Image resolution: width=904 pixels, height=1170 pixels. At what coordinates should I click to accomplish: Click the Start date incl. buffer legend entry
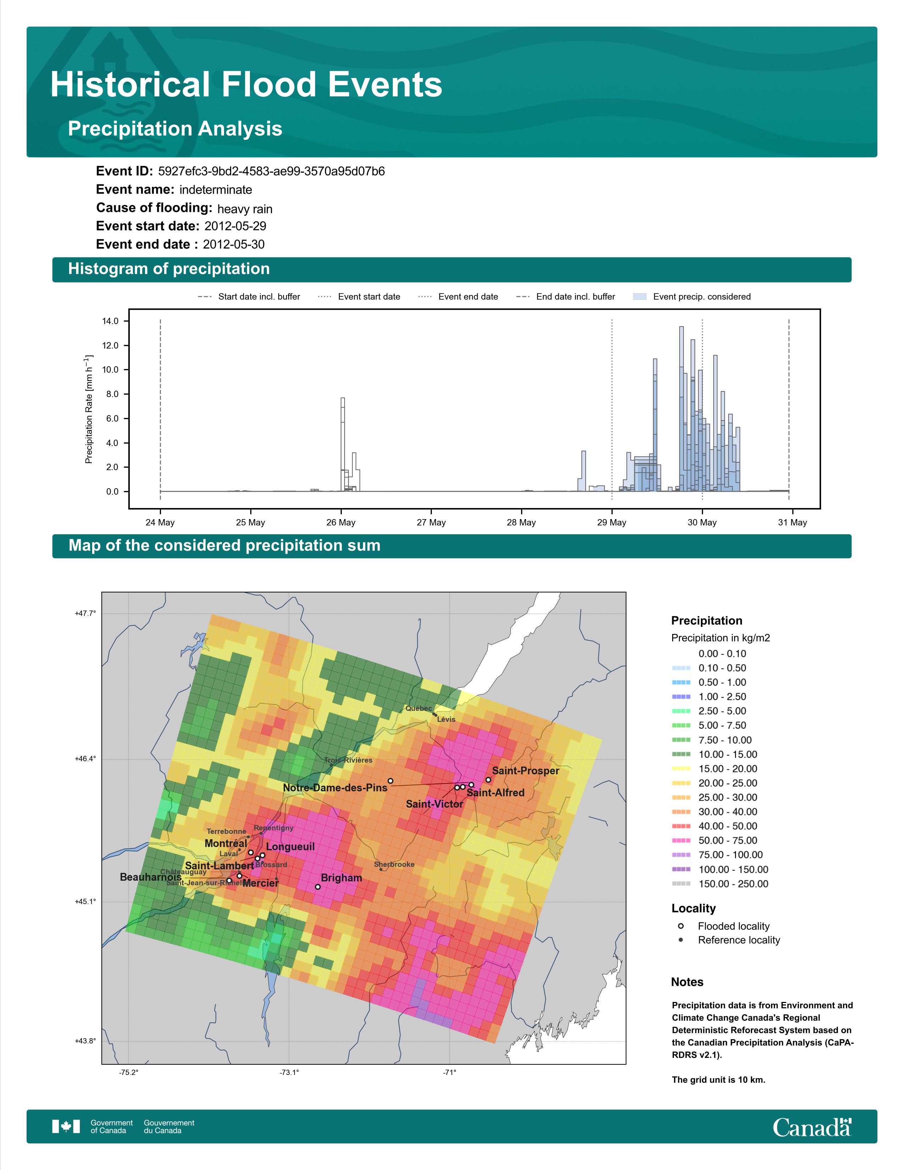(x=249, y=296)
